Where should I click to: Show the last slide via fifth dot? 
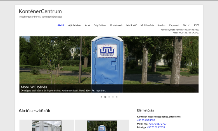pyautogui.click(x=117, y=97)
